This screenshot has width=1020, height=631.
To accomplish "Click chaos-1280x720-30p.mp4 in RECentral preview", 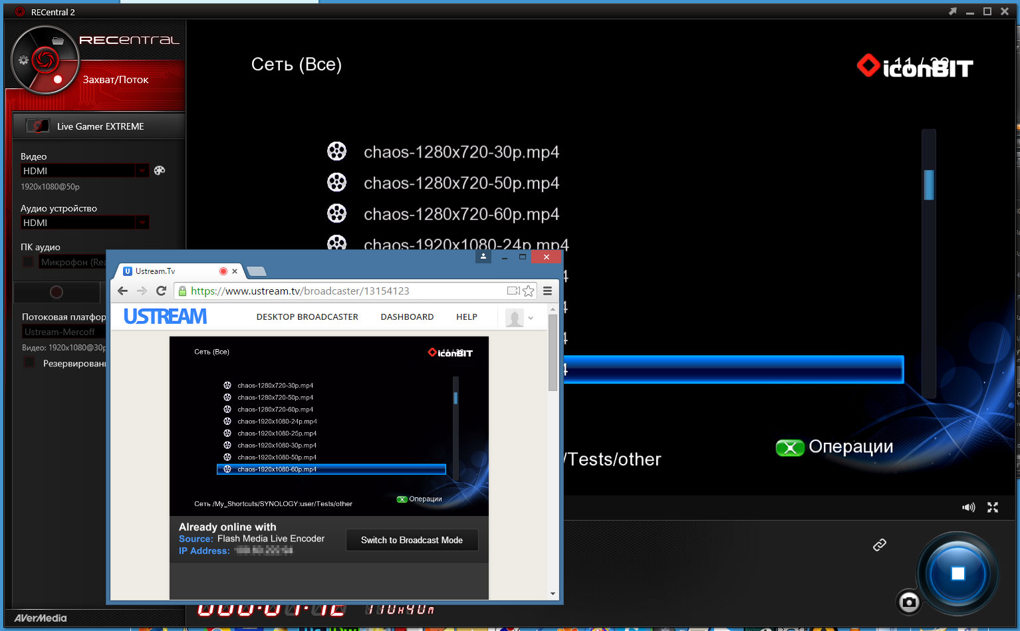I will click(461, 152).
